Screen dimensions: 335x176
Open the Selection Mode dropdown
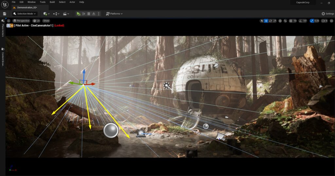click(x=25, y=14)
